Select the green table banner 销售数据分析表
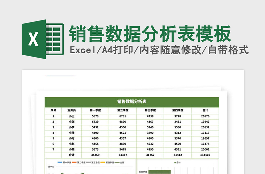This screenshot has width=265, height=174. pyautogui.click(x=132, y=102)
